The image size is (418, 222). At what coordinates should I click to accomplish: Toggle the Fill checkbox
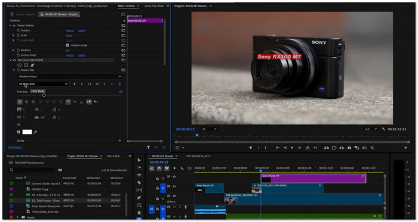point(19,132)
